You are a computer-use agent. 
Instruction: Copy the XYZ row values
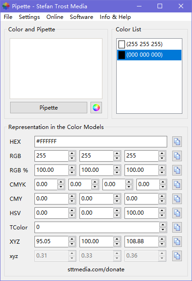(177, 241)
